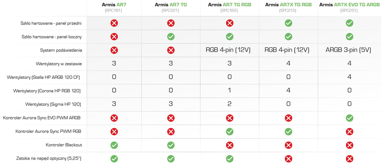Click the 'System podświetlenia' row label

[x=61, y=50]
